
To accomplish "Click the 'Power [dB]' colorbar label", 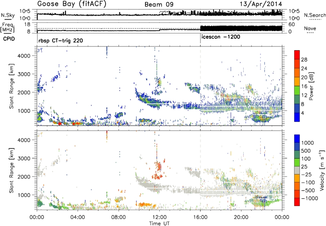I will click(311, 86).
